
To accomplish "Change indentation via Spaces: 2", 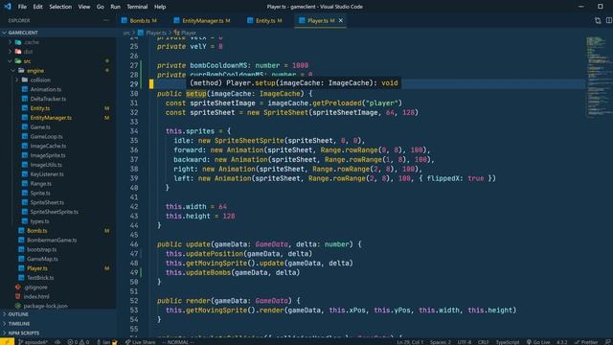I will 441,342.
